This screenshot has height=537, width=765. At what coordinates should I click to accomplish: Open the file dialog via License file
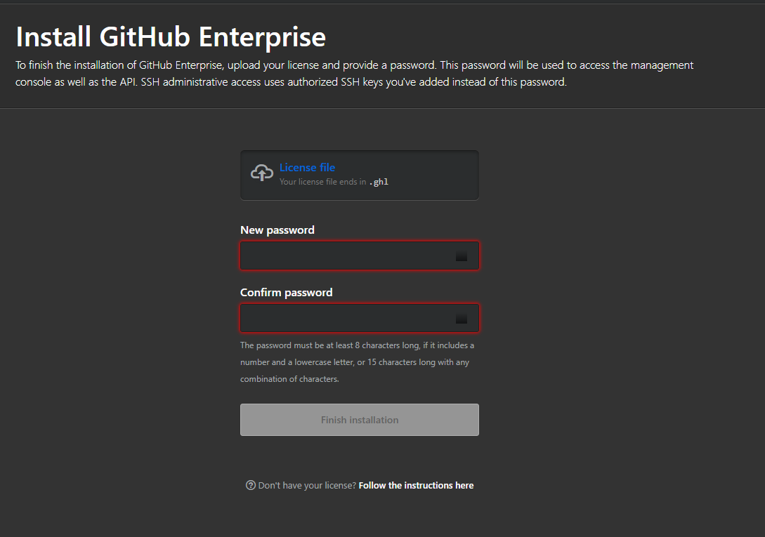307,167
